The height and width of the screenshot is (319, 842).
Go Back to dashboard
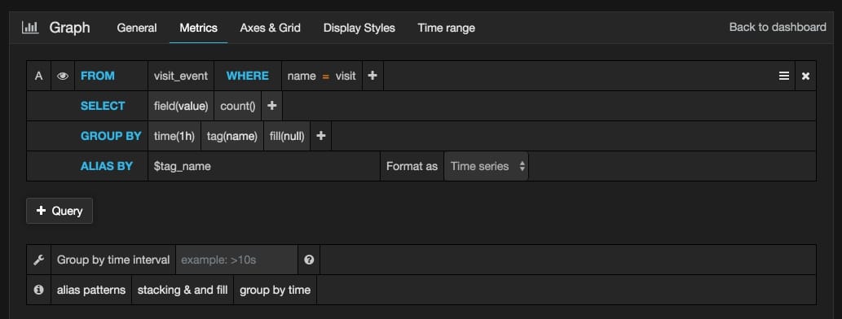[x=778, y=27]
